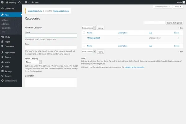Click the Users icon in sidebar
The width and height of the screenshot is (186, 124).
coord(2,62)
